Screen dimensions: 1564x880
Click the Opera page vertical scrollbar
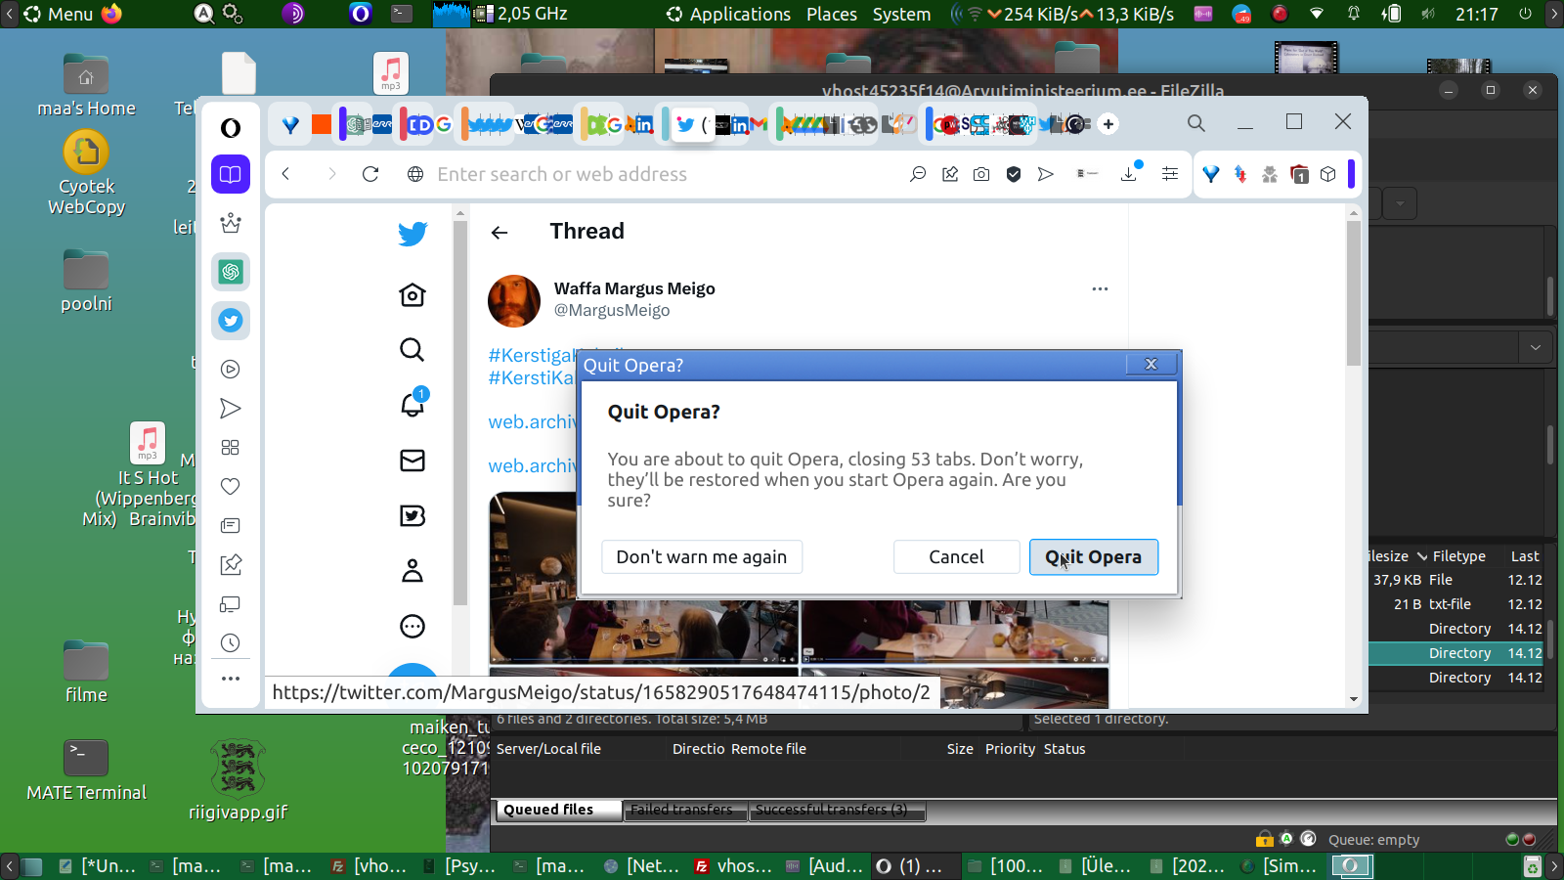1354,293
